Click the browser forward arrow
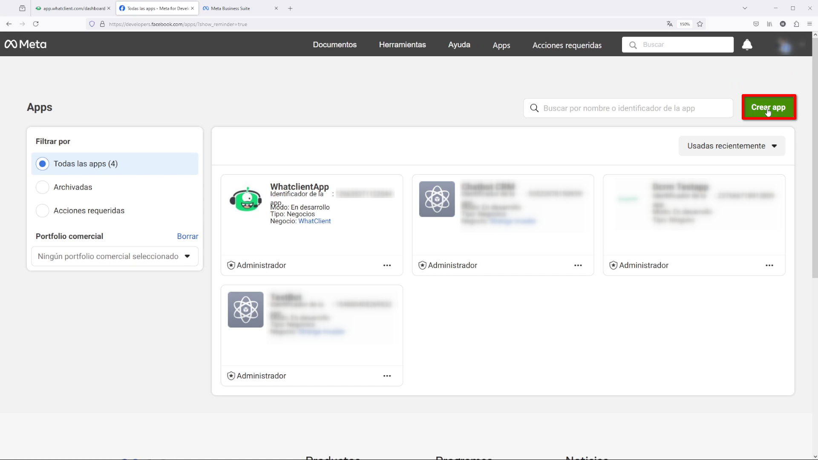 pyautogui.click(x=22, y=24)
